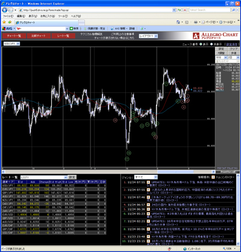This screenshot has height=252, width=241.
Task: Click the chart horizontal scrollbar thumb
Action: tap(175, 172)
